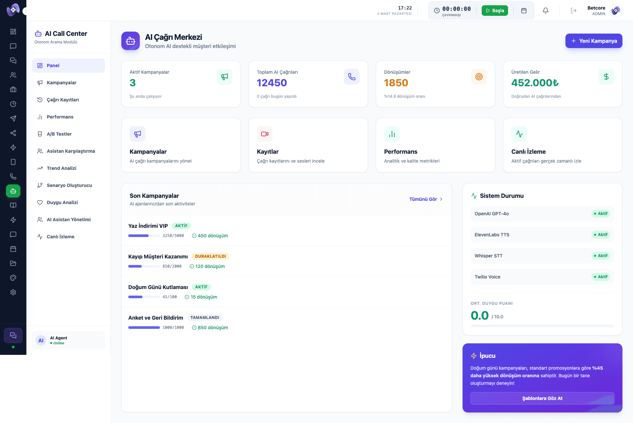
Task: Click the palette icon in the dark sidebar
Action: pos(13,278)
